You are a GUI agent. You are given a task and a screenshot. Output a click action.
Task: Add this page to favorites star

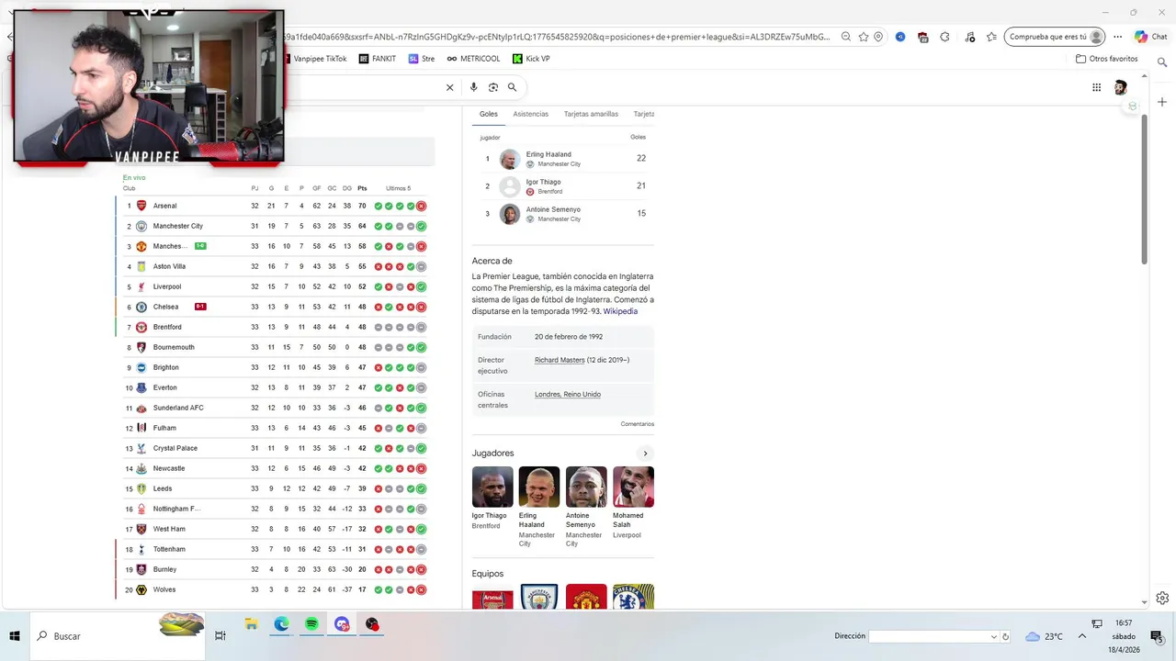tap(864, 37)
